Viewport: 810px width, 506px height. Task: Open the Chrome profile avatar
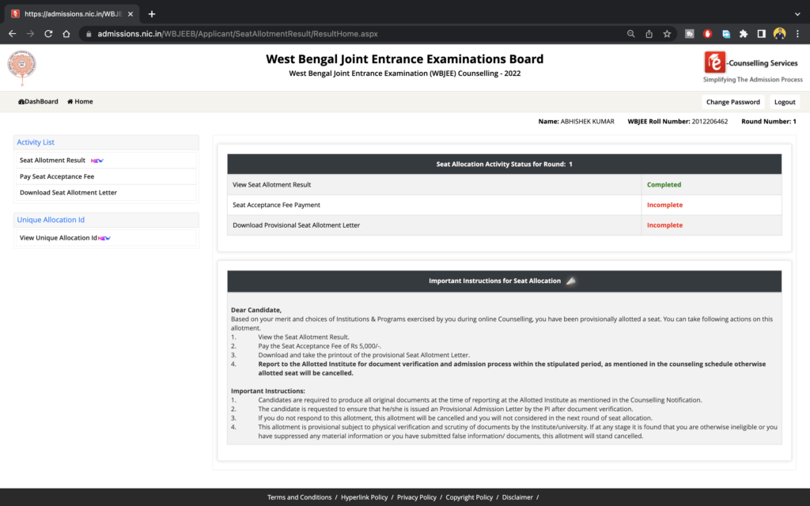tap(779, 33)
